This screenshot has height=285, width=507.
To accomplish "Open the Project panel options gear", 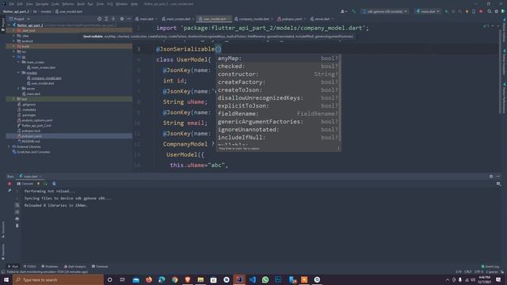I will (122, 19).
